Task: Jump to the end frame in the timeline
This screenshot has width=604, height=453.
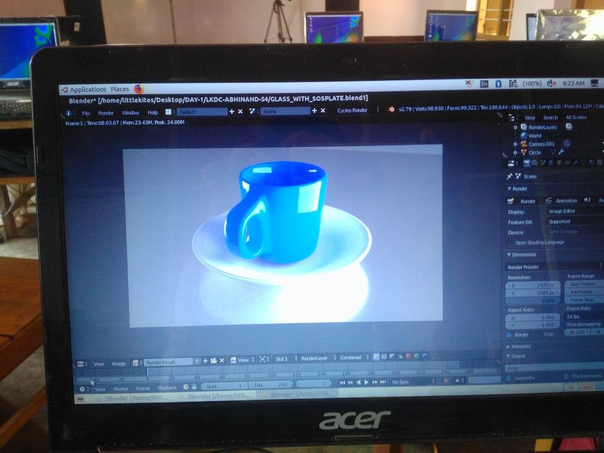Action: (383, 382)
